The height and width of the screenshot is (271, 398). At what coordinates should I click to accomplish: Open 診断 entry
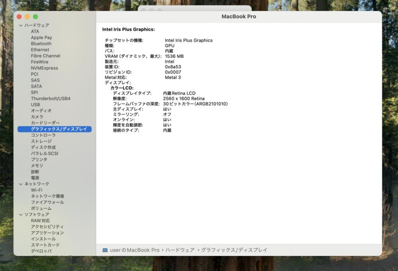click(x=35, y=172)
